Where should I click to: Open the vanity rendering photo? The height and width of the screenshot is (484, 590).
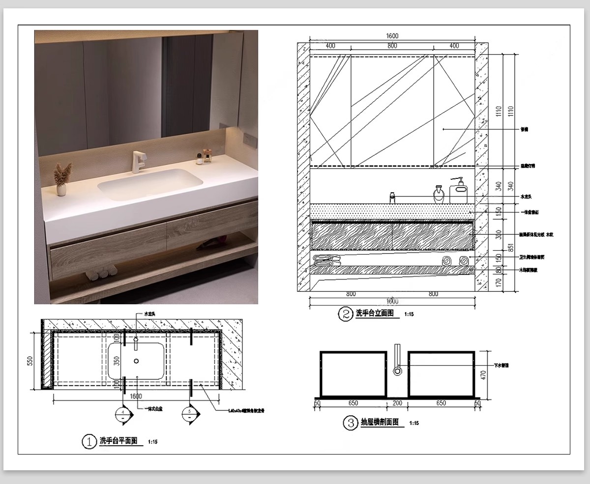146,167
